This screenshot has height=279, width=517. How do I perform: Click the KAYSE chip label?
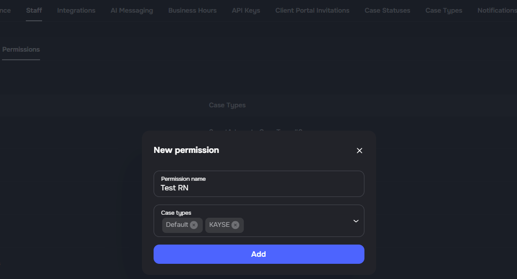pyautogui.click(x=219, y=225)
